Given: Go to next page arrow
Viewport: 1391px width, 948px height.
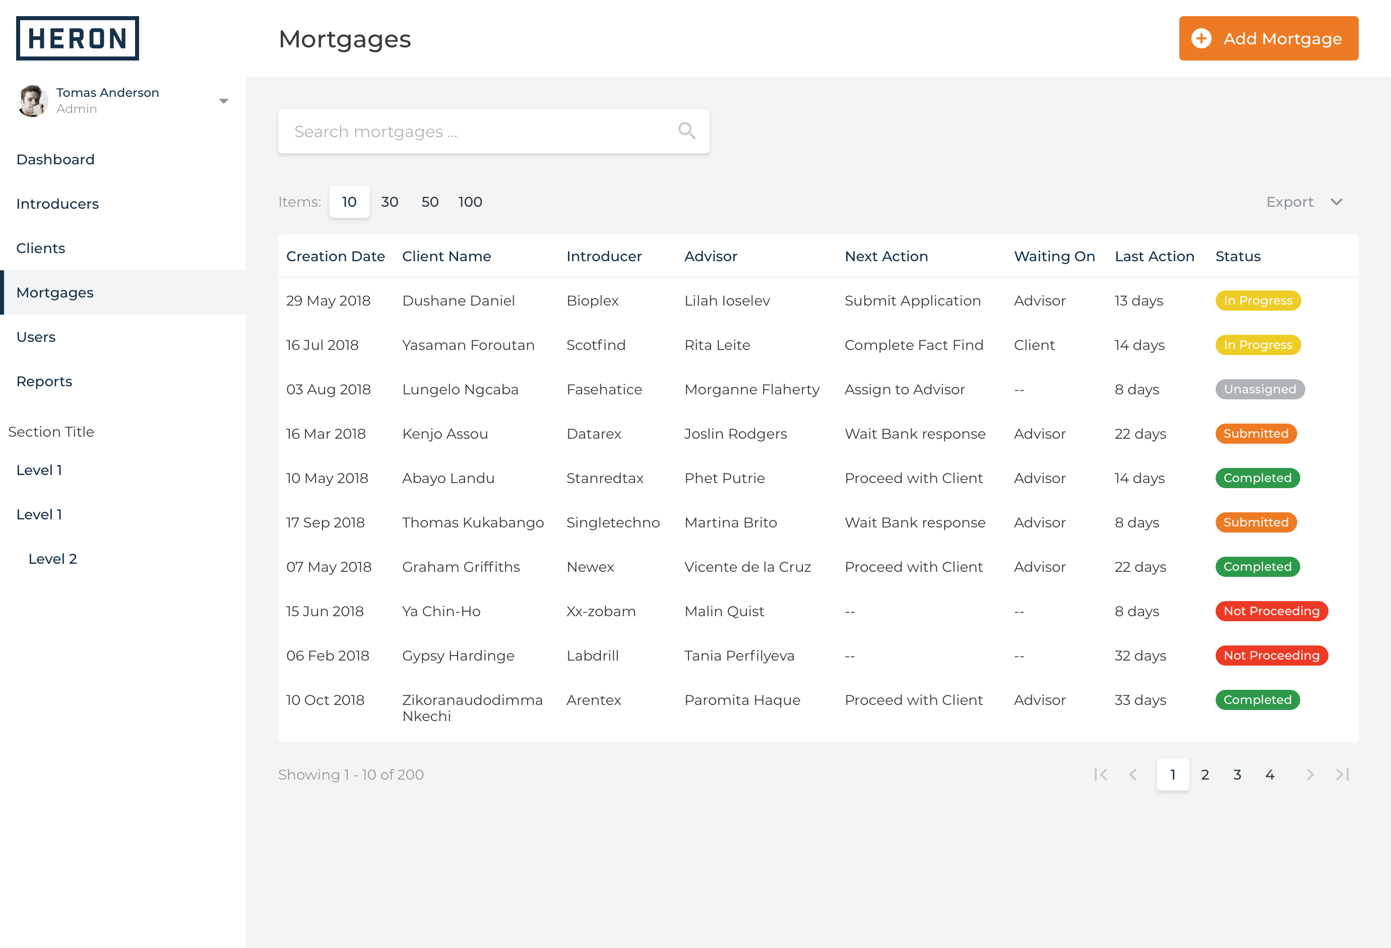Looking at the screenshot, I should coord(1309,775).
